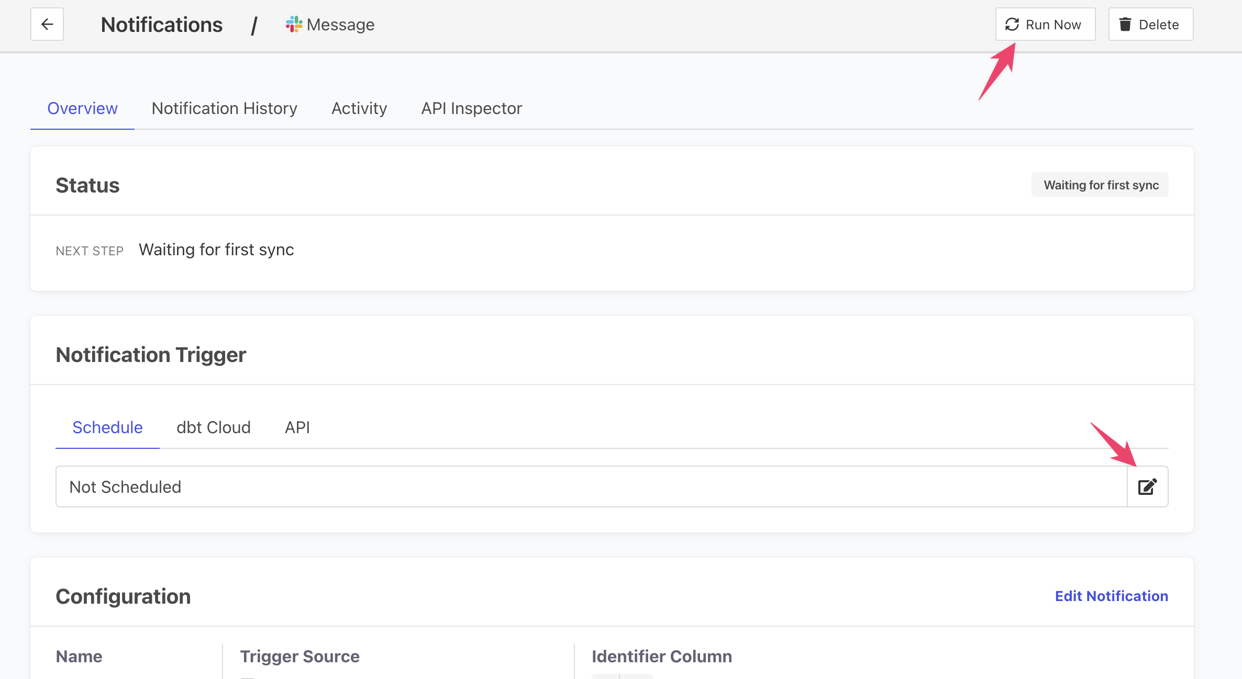Switch to the dbt Cloud trigger tab
The width and height of the screenshot is (1242, 679).
(x=214, y=427)
